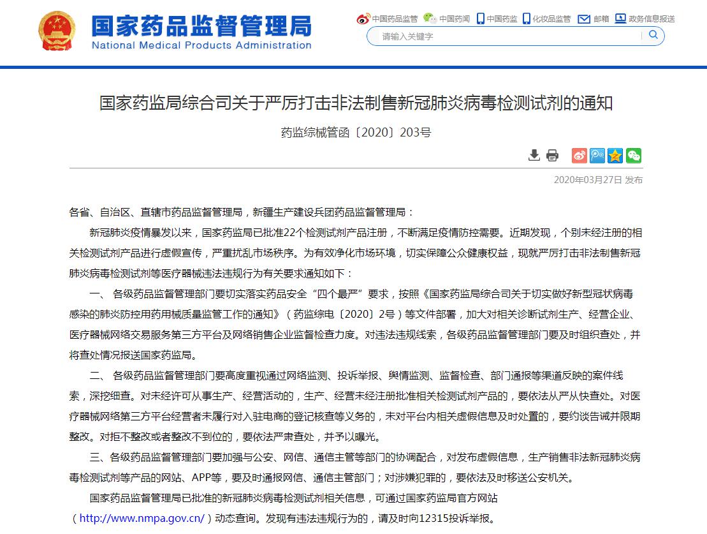Image resolution: width=707 pixels, height=534 pixels.
Task: Share the article to Tencent Weibo
Action: [597, 155]
